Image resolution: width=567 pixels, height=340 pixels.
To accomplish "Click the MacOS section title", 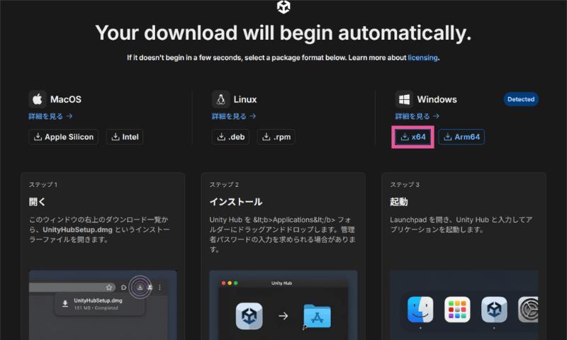I will point(66,99).
